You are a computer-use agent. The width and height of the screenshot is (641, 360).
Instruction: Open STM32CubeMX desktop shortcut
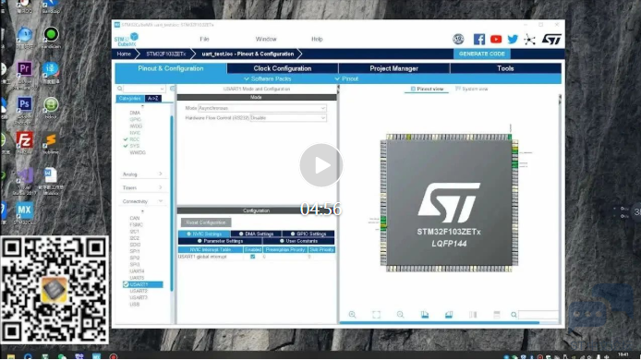24,210
